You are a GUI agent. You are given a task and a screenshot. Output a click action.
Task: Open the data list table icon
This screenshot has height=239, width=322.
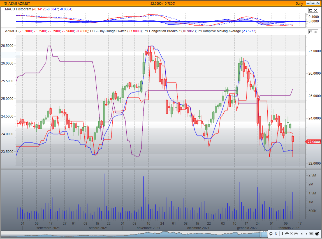311,234
